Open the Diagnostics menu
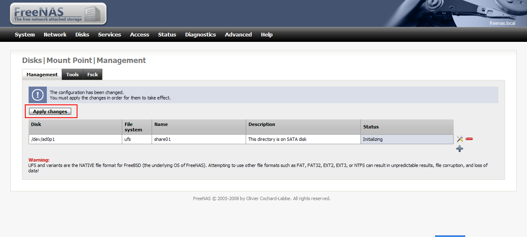 201,35
